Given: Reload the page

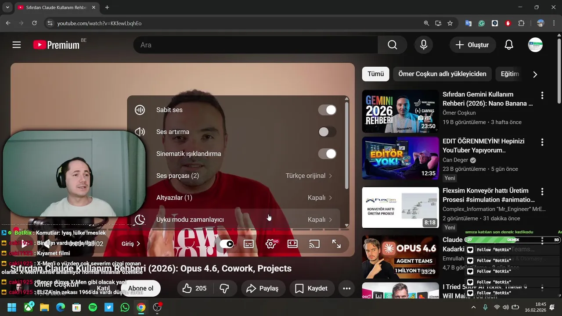Looking at the screenshot, I should [34, 23].
